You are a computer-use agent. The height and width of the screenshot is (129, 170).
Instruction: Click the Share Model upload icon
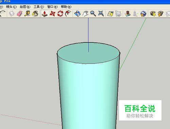tap(160, 14)
